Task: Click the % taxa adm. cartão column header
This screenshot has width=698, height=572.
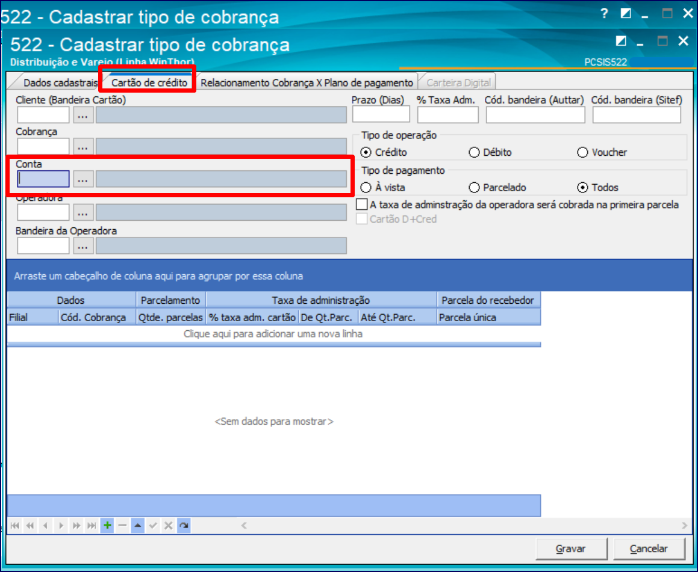Action: (252, 318)
